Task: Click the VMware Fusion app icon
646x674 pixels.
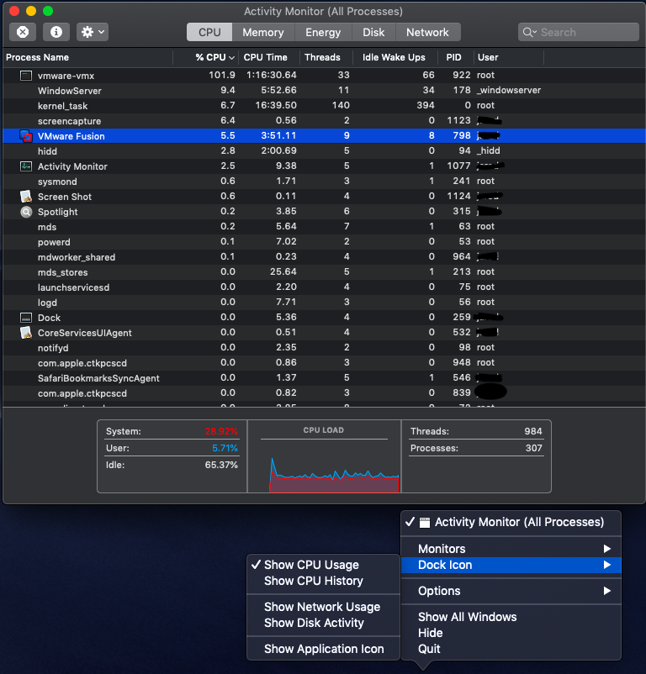Action: [26, 136]
